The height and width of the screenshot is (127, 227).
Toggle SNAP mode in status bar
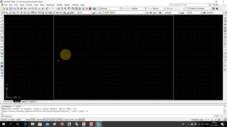coord(28,120)
